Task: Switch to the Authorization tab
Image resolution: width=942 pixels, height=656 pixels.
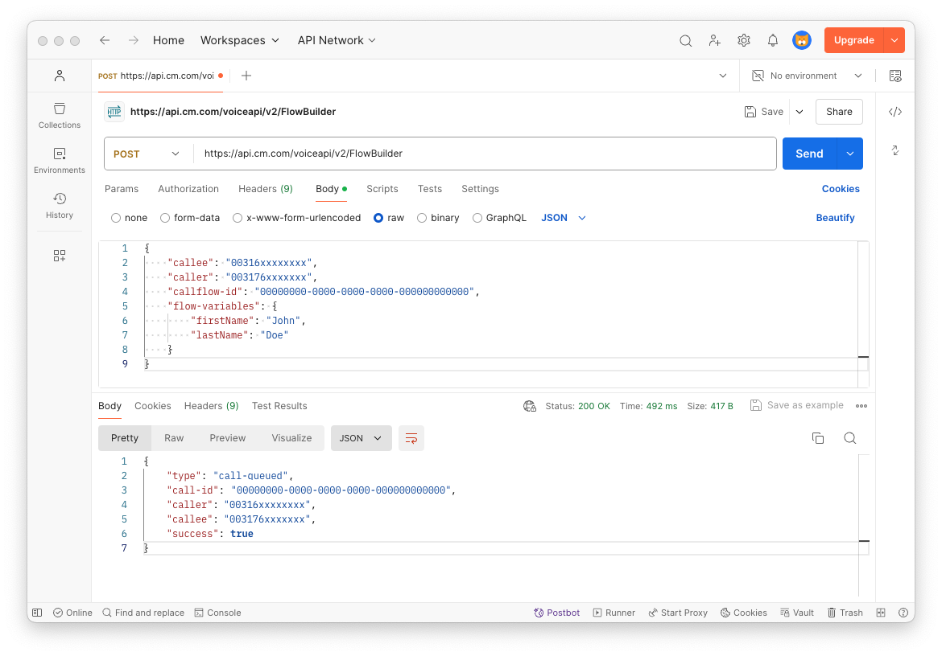Action: point(188,189)
